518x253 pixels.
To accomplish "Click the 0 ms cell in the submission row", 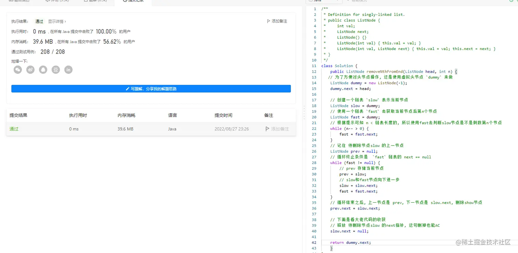I will 74,129.
